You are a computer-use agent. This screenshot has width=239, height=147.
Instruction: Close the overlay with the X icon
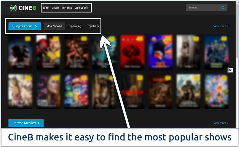pyautogui.click(x=230, y=70)
